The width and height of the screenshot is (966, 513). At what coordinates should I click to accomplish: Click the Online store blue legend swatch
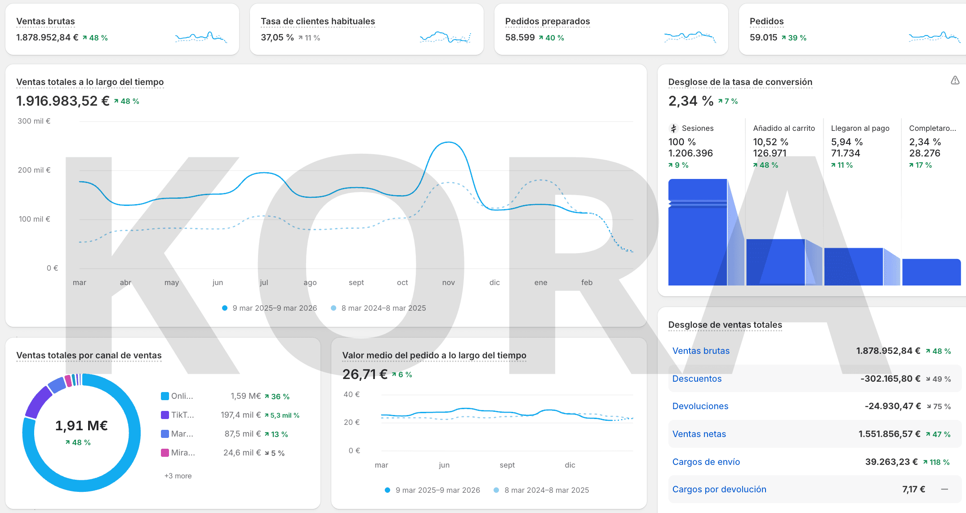coord(165,396)
